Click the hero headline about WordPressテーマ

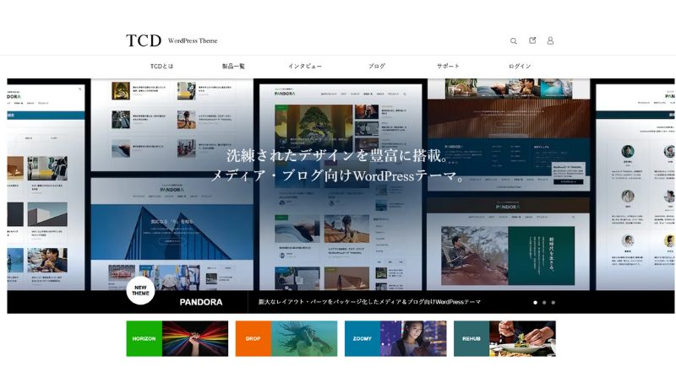click(336, 166)
